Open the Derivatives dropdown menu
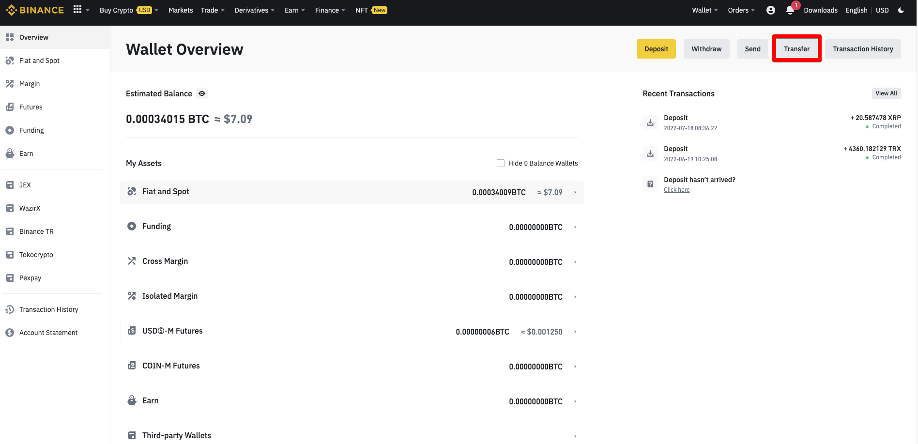 pyautogui.click(x=255, y=10)
